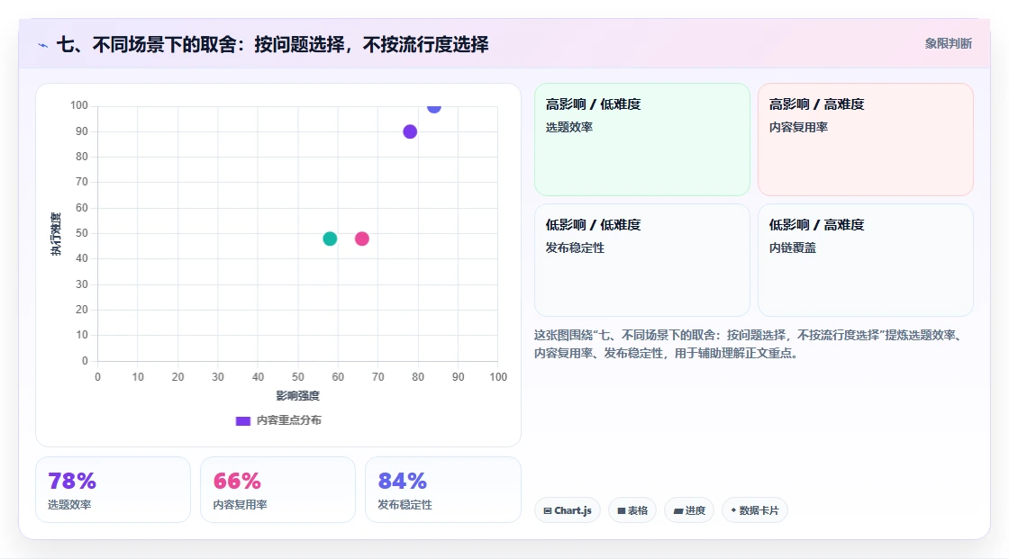Click the pink data point on the chart
The width and height of the screenshot is (1009, 559).
pos(362,239)
